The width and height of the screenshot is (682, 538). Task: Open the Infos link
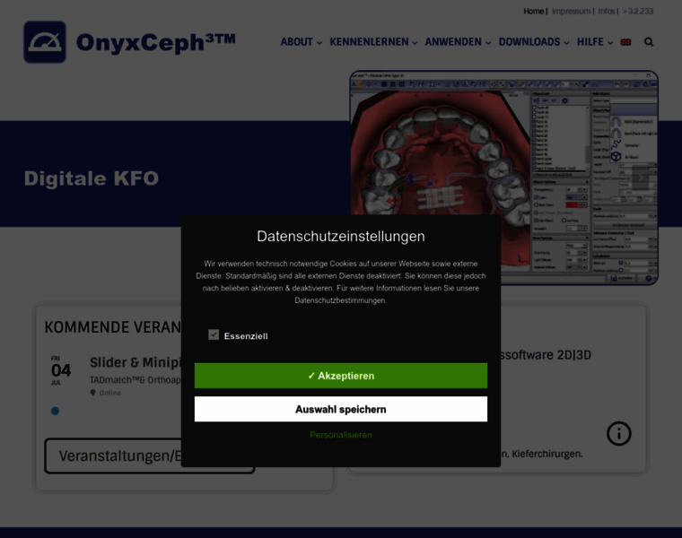pyautogui.click(x=607, y=12)
